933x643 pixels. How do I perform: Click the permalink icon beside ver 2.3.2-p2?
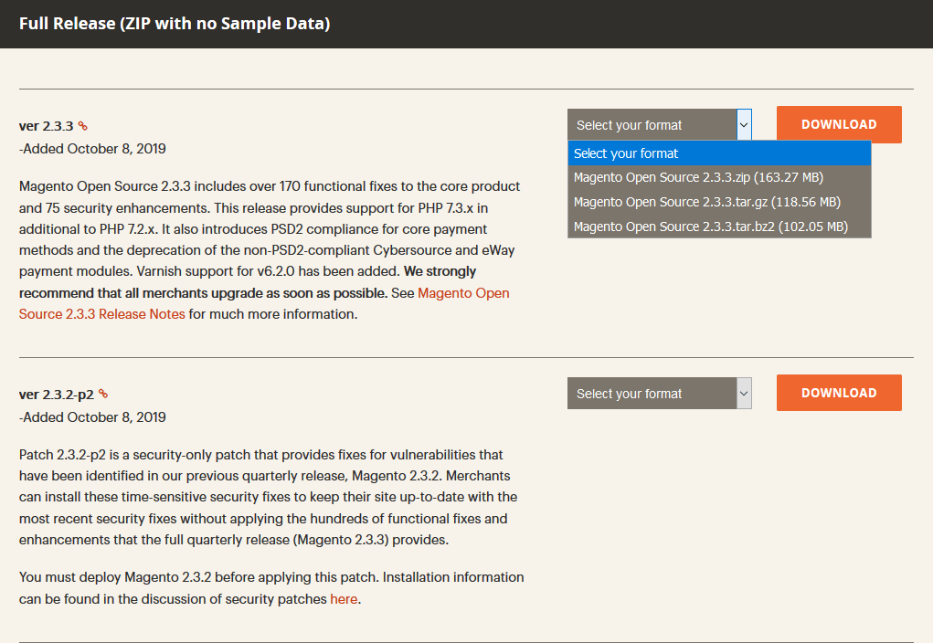coord(103,394)
